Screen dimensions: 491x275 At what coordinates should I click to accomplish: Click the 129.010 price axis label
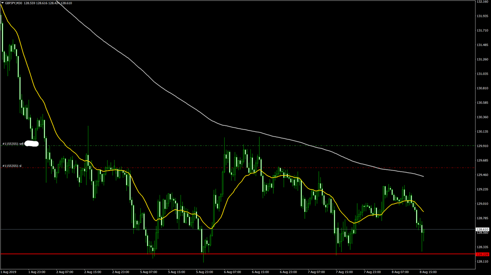(x=483, y=204)
